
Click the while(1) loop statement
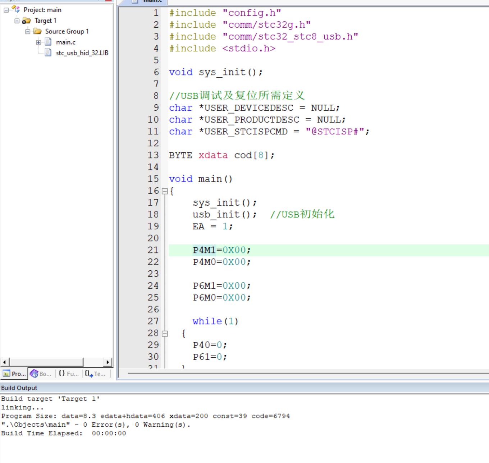[215, 321]
